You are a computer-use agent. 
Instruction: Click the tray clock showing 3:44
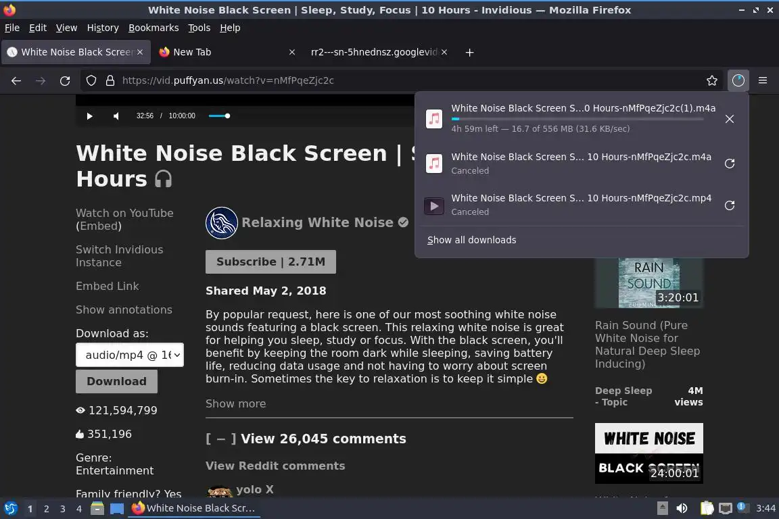(x=765, y=508)
